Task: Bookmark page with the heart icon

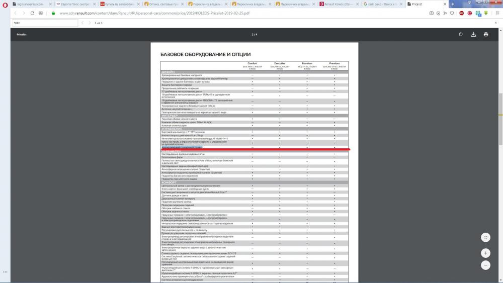Action: tap(452, 13)
